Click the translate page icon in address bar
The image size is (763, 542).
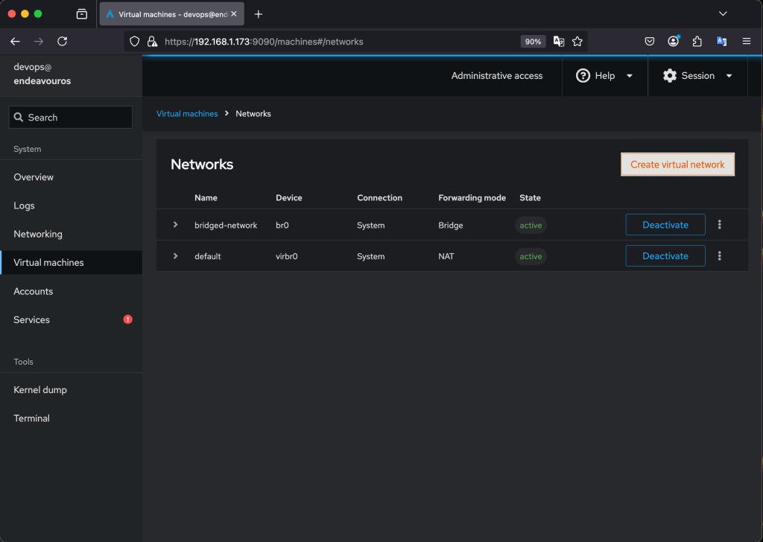pos(558,42)
